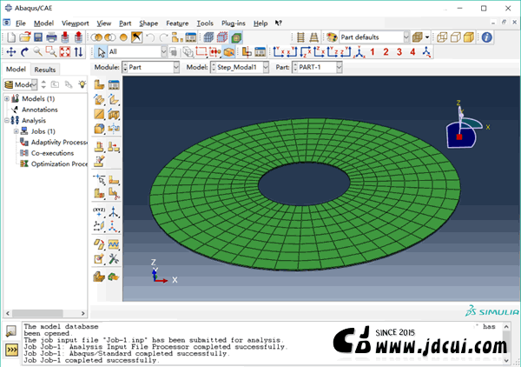Turn perspective off icon
521x367 pixels.
[x=300, y=37]
